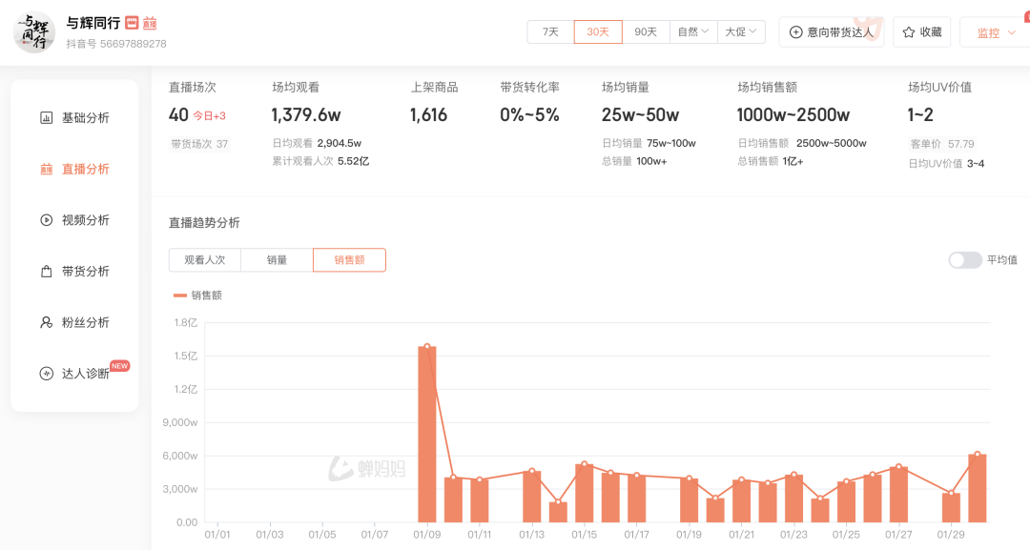Image resolution: width=1030 pixels, height=550 pixels.
Task: Open the 自然 dropdown
Action: tap(693, 31)
